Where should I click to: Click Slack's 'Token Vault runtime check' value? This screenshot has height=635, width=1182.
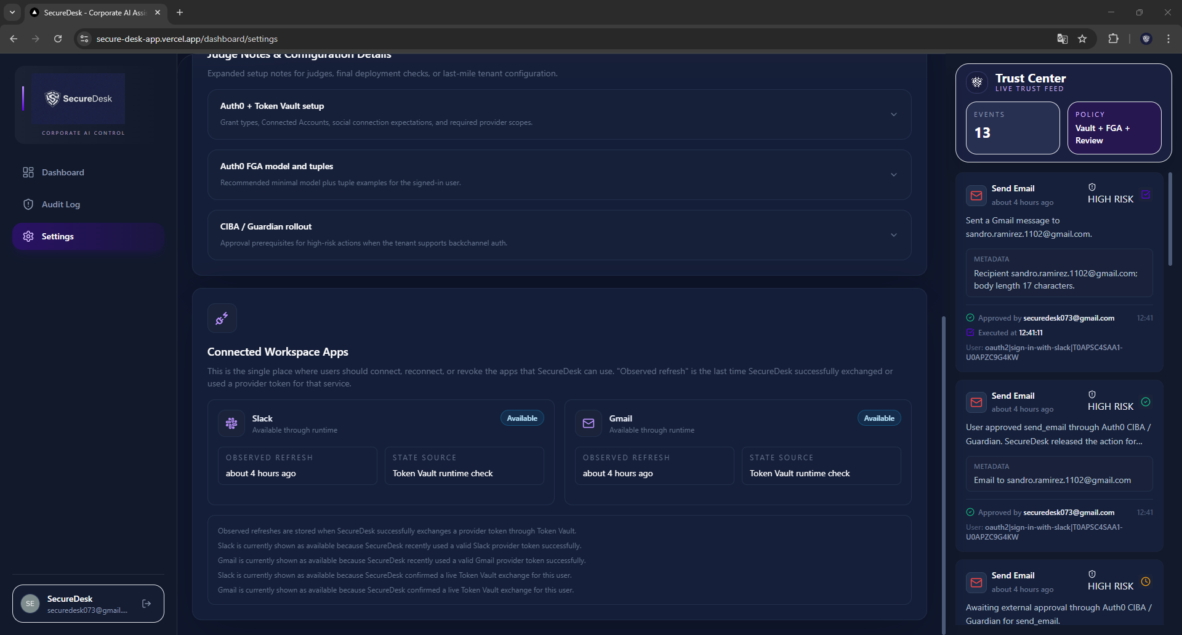[x=443, y=473]
